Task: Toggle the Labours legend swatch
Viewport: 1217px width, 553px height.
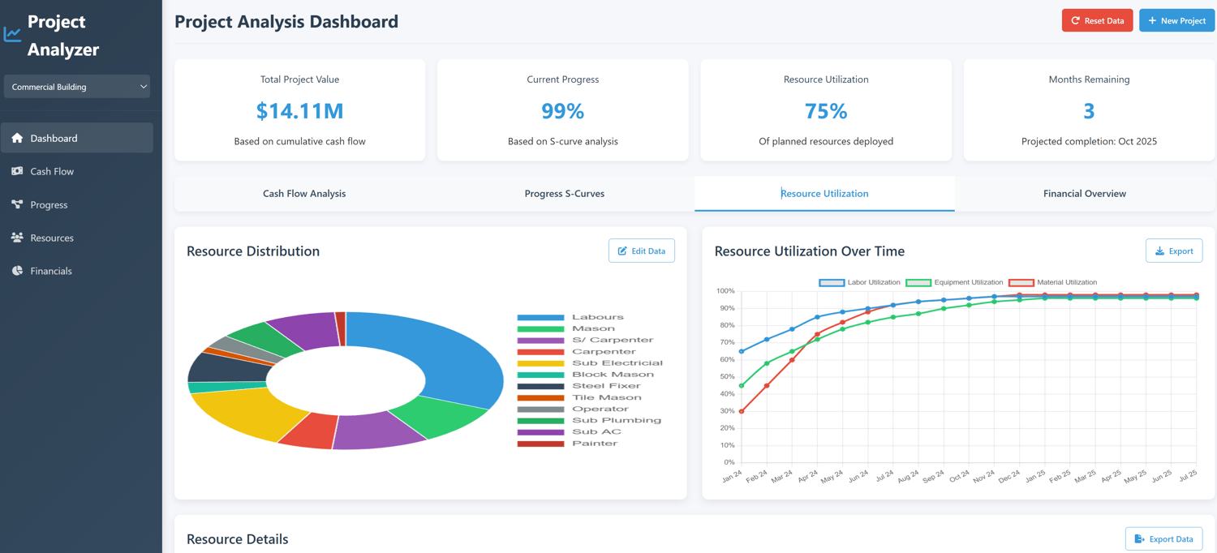Action: point(540,317)
